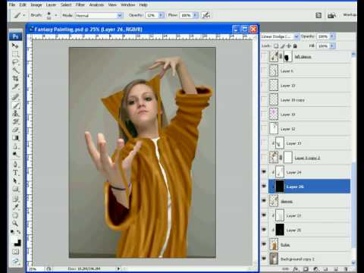Toggle lock image pixels brush icon
The image size is (364, 273).
283,46
